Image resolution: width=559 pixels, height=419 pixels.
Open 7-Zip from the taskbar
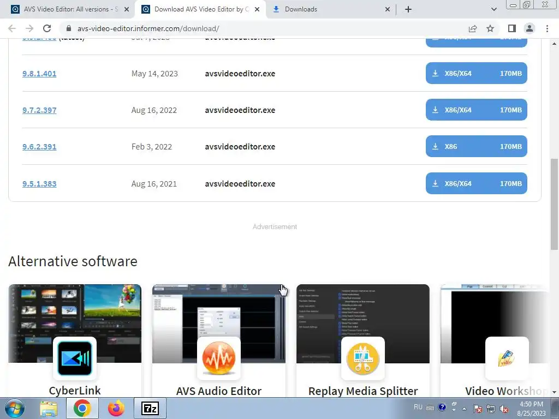tap(150, 408)
